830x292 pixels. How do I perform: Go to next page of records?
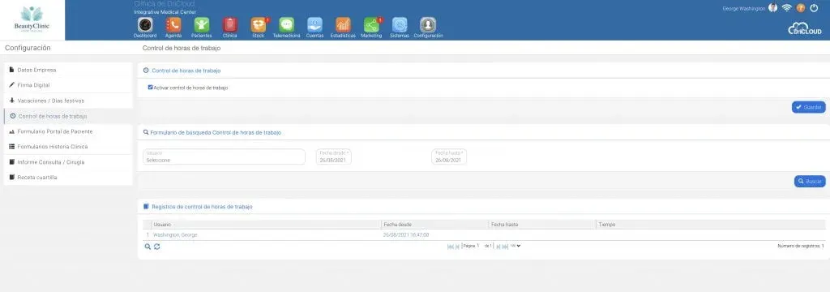(x=498, y=247)
